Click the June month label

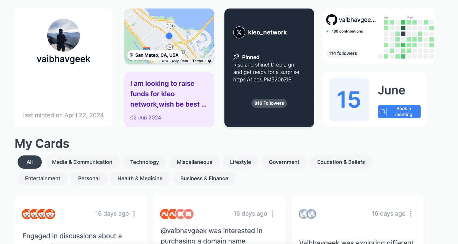point(392,90)
